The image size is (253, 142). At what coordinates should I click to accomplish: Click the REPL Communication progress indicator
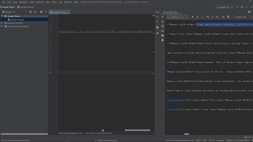106,140
